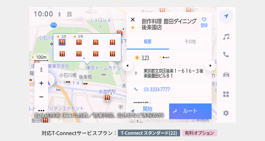This screenshot has width=265, height=141.
Task: Start guidance with 開始 button
Action: click(148, 111)
